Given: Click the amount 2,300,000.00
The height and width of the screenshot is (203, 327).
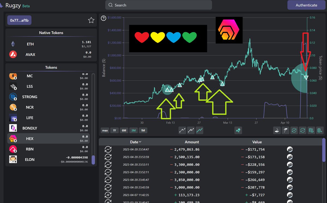Looking at the screenshot, I should pos(187,172).
